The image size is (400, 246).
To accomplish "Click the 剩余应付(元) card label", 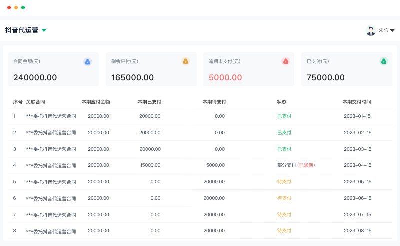I will click(124, 61).
